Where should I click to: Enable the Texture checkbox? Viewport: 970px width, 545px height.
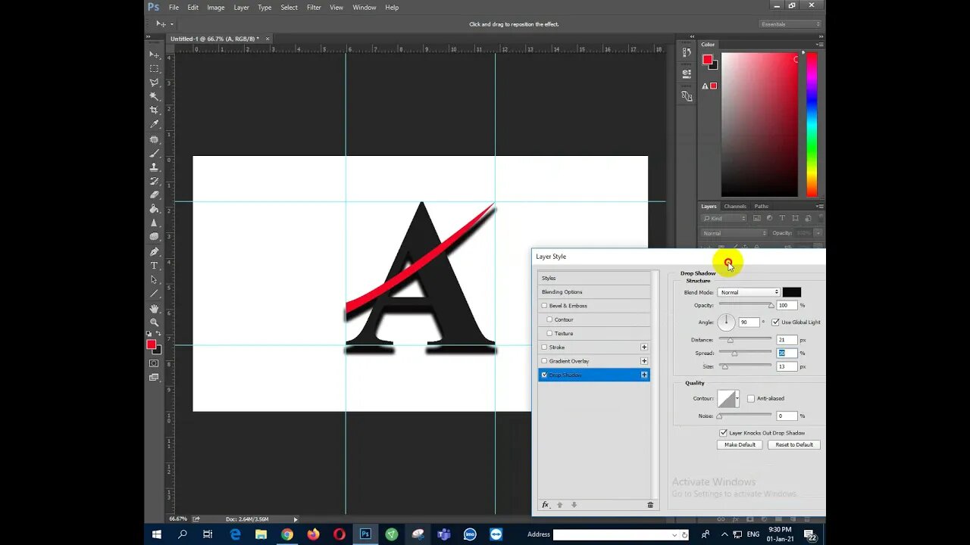click(x=550, y=333)
